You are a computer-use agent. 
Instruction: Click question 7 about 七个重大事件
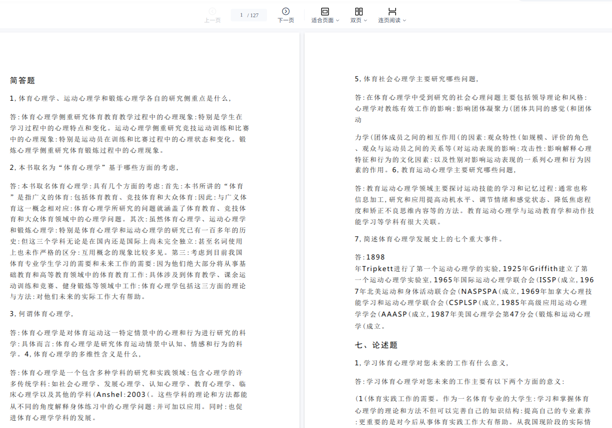click(x=429, y=239)
